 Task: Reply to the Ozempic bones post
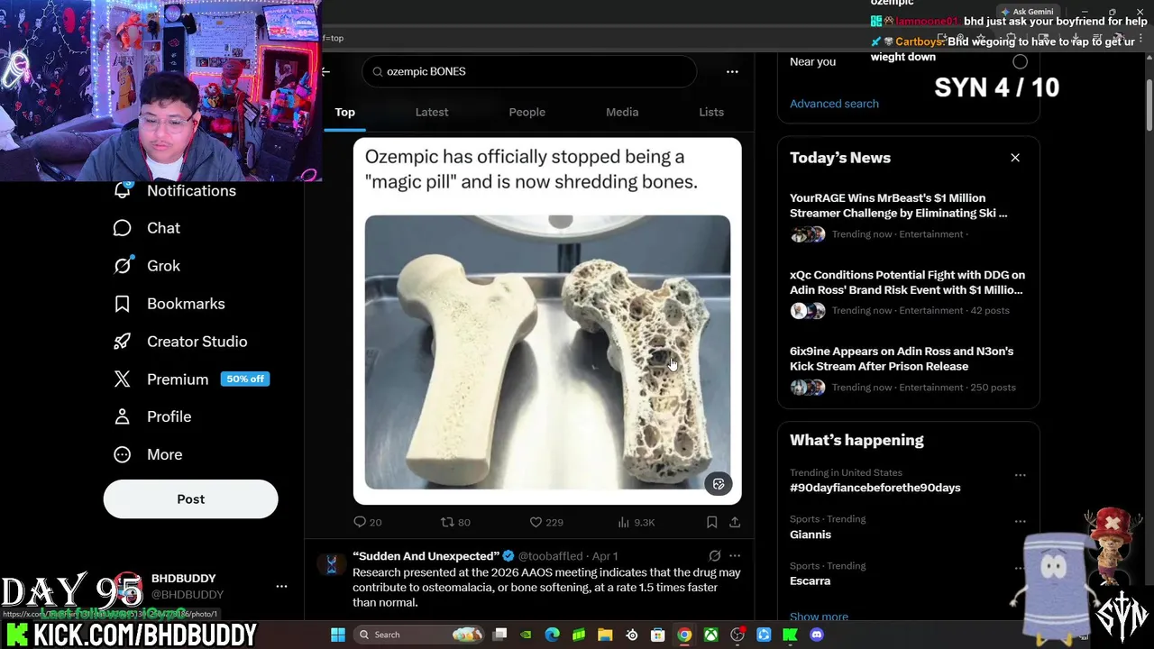[x=360, y=522]
